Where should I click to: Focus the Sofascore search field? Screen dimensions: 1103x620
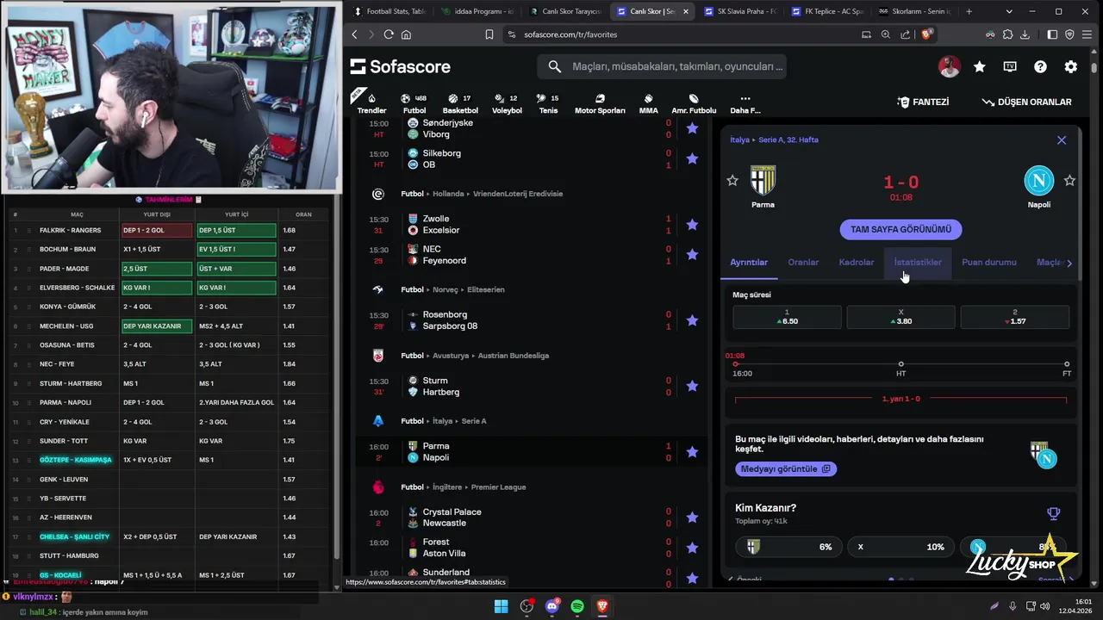pyautogui.click(x=662, y=66)
